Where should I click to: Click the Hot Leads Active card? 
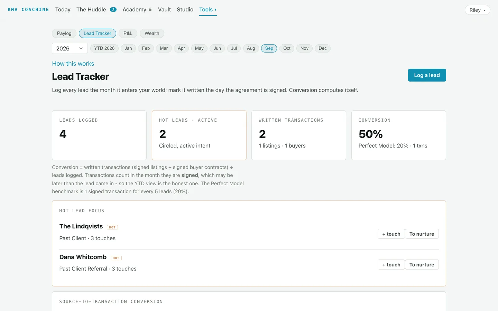(x=199, y=135)
